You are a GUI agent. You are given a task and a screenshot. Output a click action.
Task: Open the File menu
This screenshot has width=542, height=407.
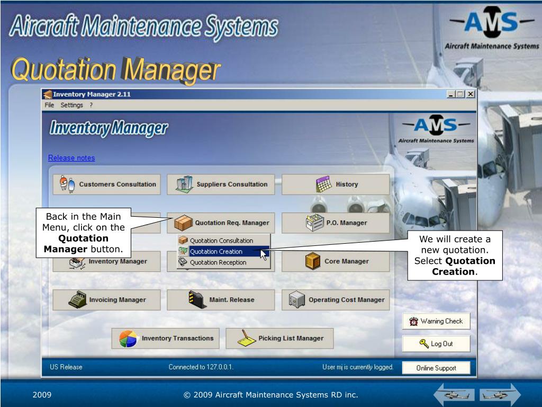(x=49, y=105)
